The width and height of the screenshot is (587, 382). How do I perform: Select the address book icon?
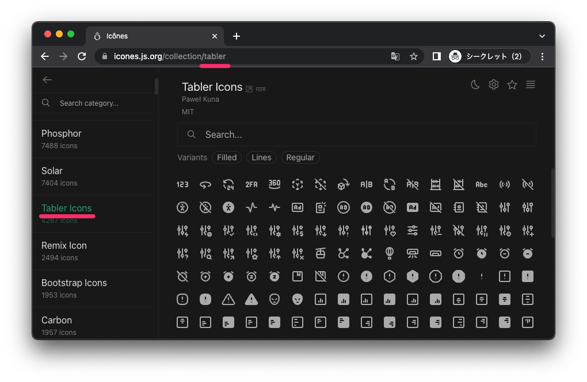tap(459, 207)
